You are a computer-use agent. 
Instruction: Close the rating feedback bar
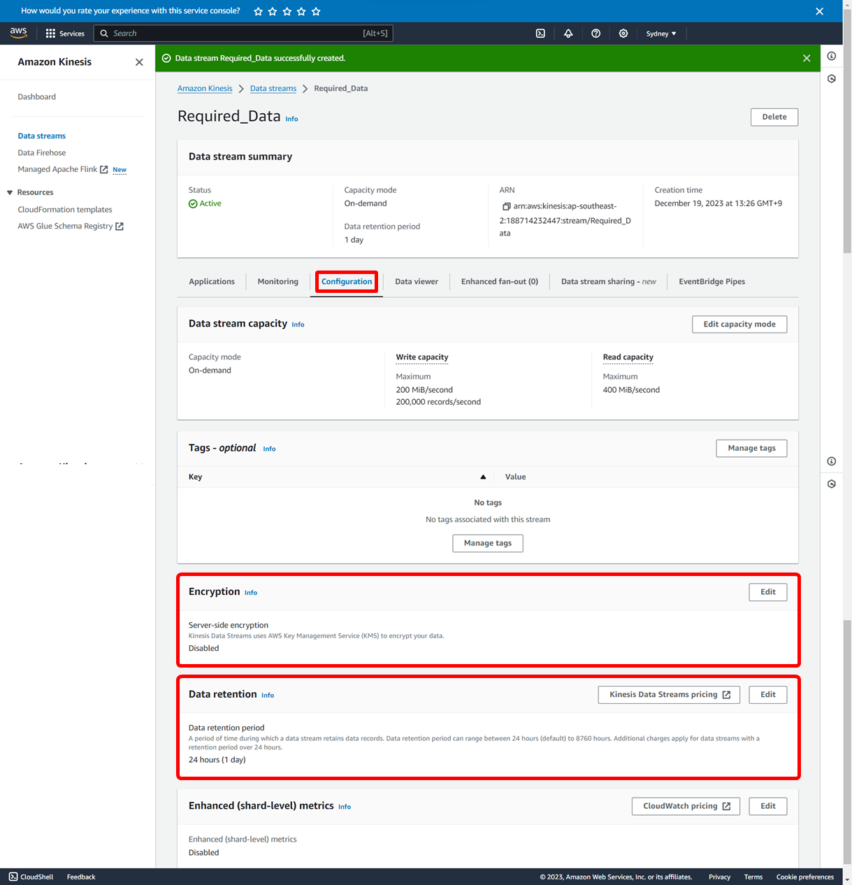pyautogui.click(x=820, y=11)
